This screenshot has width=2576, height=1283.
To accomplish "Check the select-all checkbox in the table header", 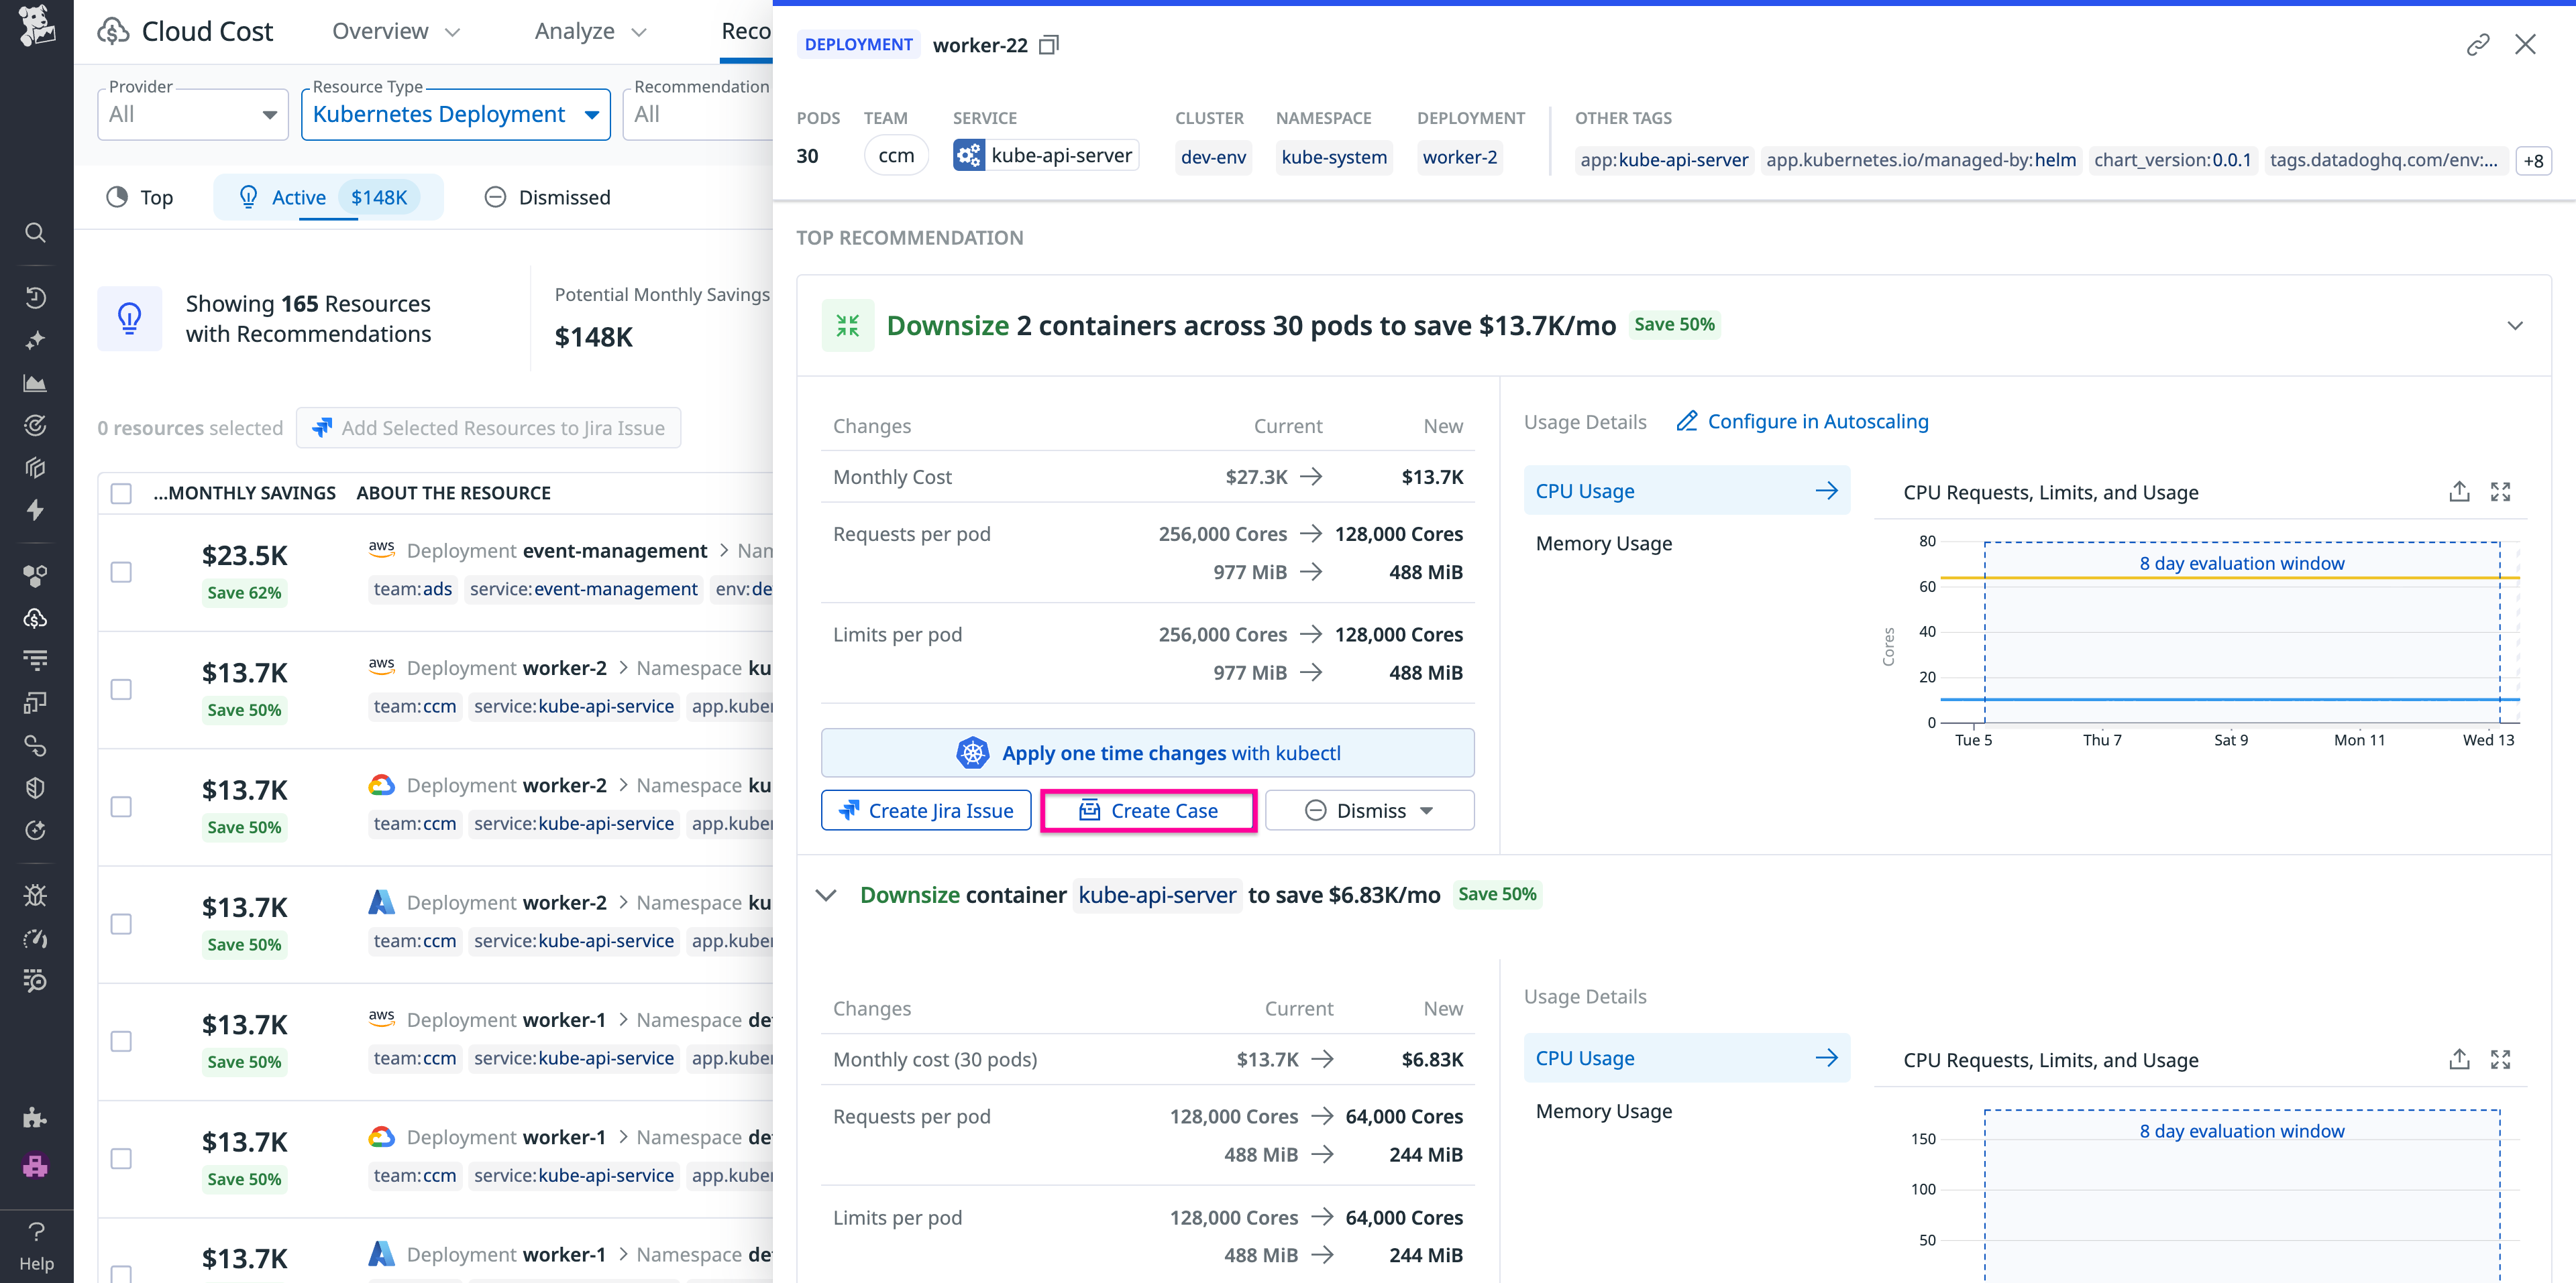I will pos(121,493).
